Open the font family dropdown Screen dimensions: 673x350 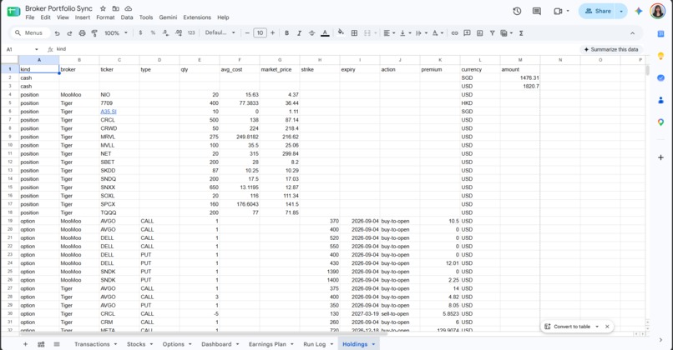pos(220,33)
